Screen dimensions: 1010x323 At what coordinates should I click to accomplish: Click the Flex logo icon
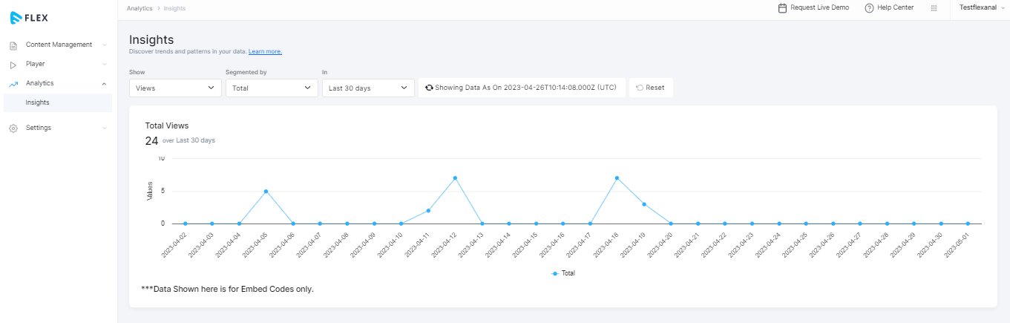16,17
